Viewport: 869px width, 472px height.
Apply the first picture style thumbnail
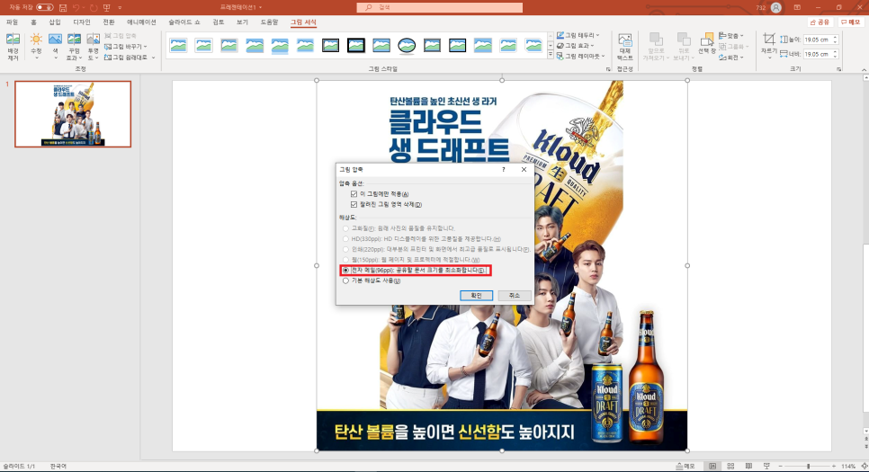click(178, 46)
